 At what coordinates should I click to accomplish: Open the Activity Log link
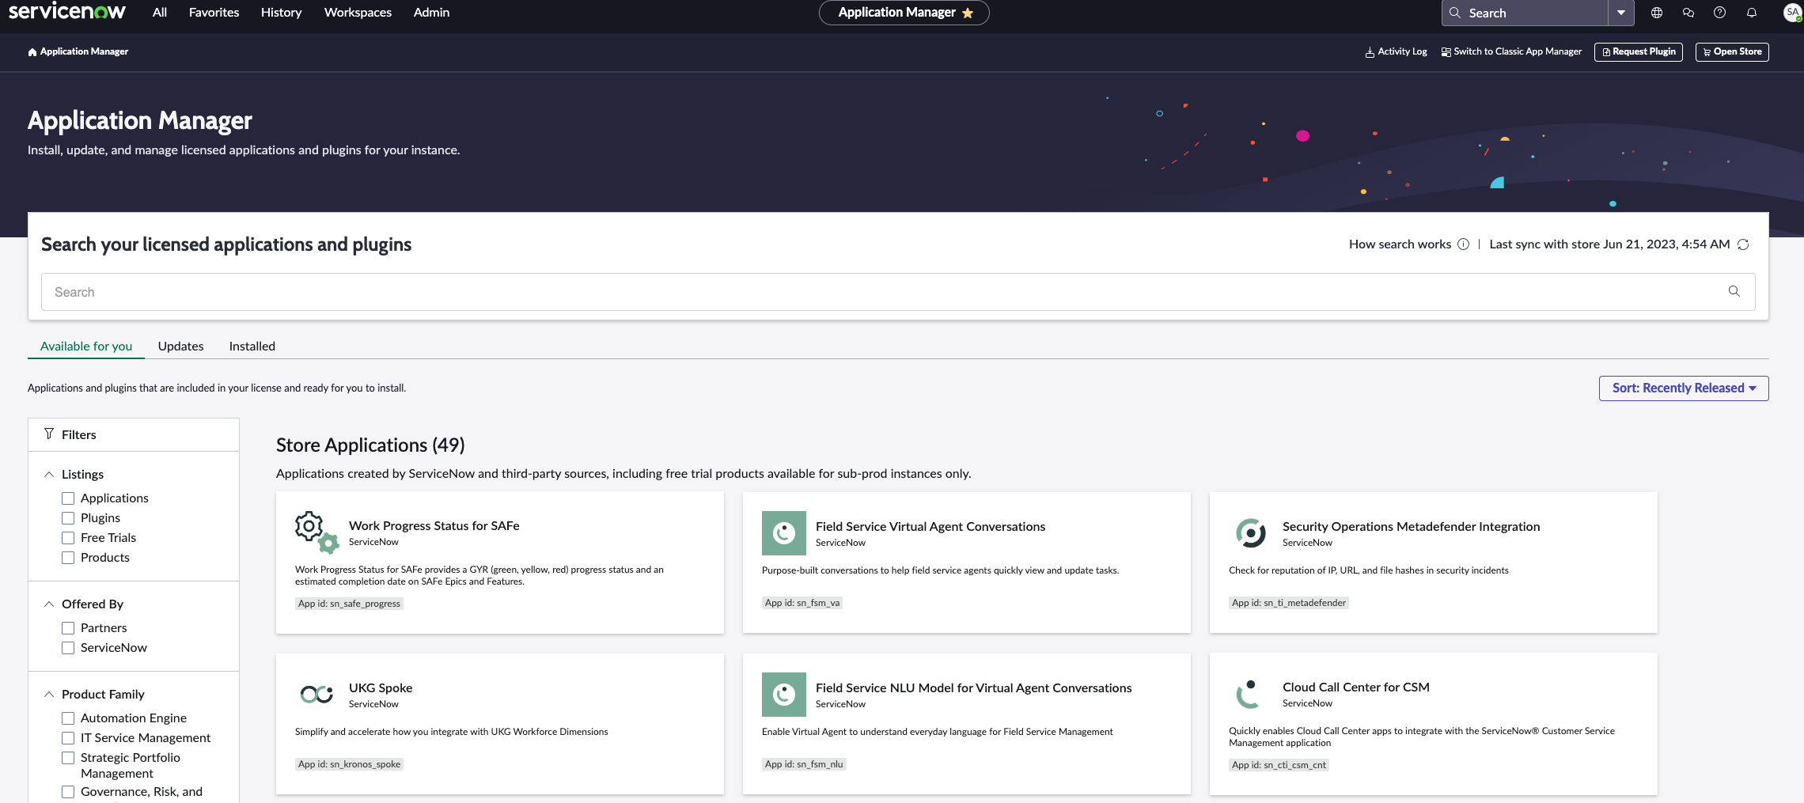[1397, 52]
